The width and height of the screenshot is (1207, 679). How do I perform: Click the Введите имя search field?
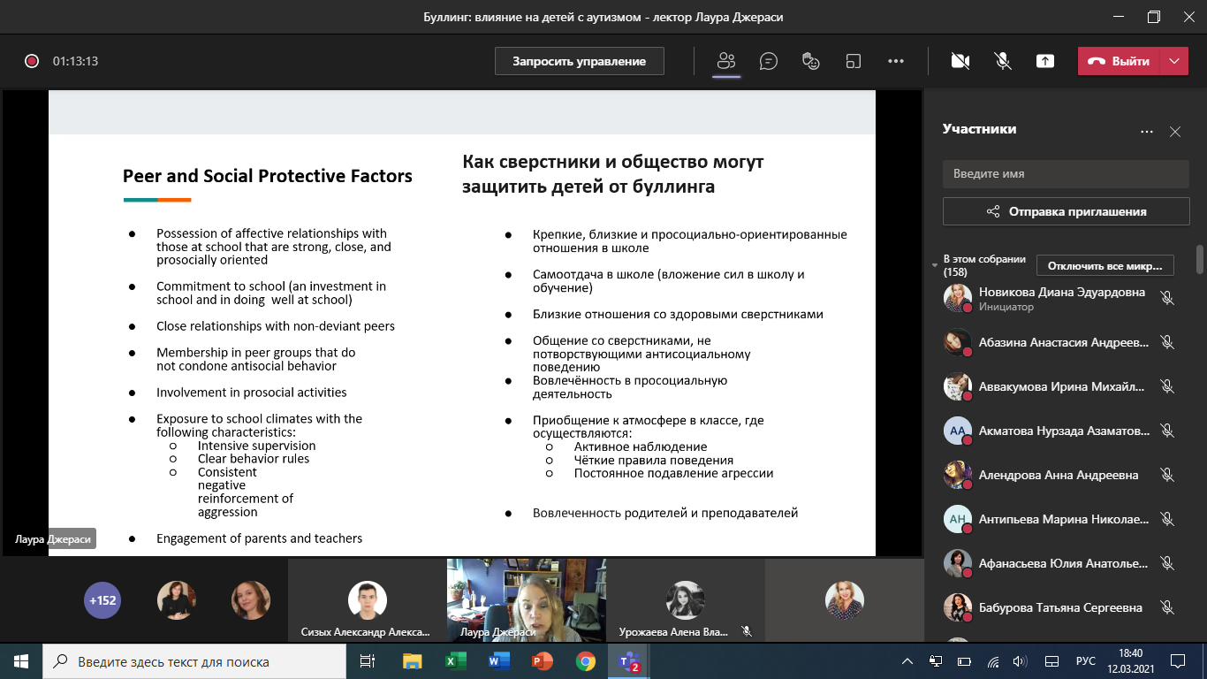[x=1066, y=174]
